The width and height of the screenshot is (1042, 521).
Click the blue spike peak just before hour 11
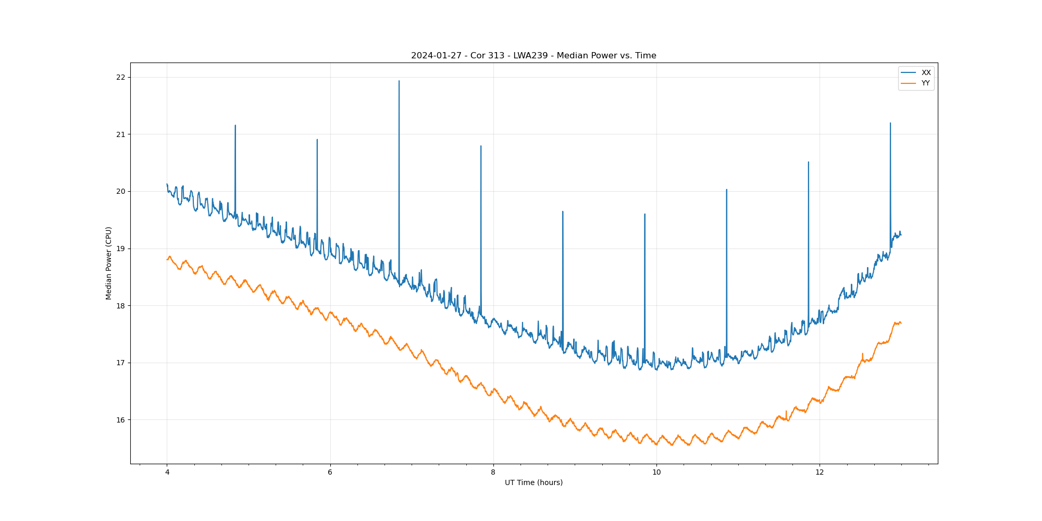(726, 190)
